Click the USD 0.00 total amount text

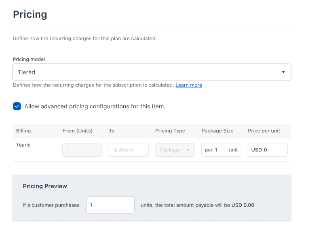click(243, 205)
